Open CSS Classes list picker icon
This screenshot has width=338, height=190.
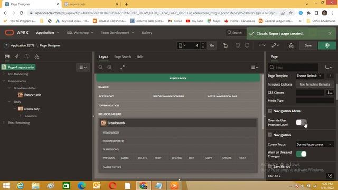[x=330, y=93]
